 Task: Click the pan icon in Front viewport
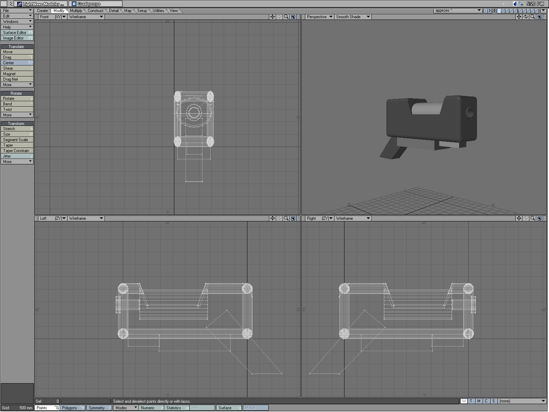coord(272,17)
